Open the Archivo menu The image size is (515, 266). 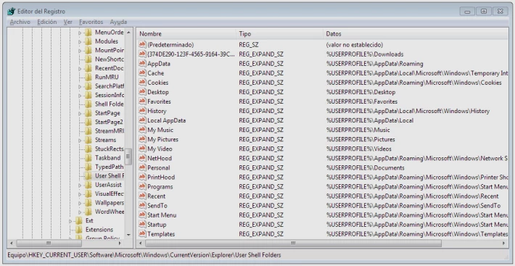click(20, 22)
